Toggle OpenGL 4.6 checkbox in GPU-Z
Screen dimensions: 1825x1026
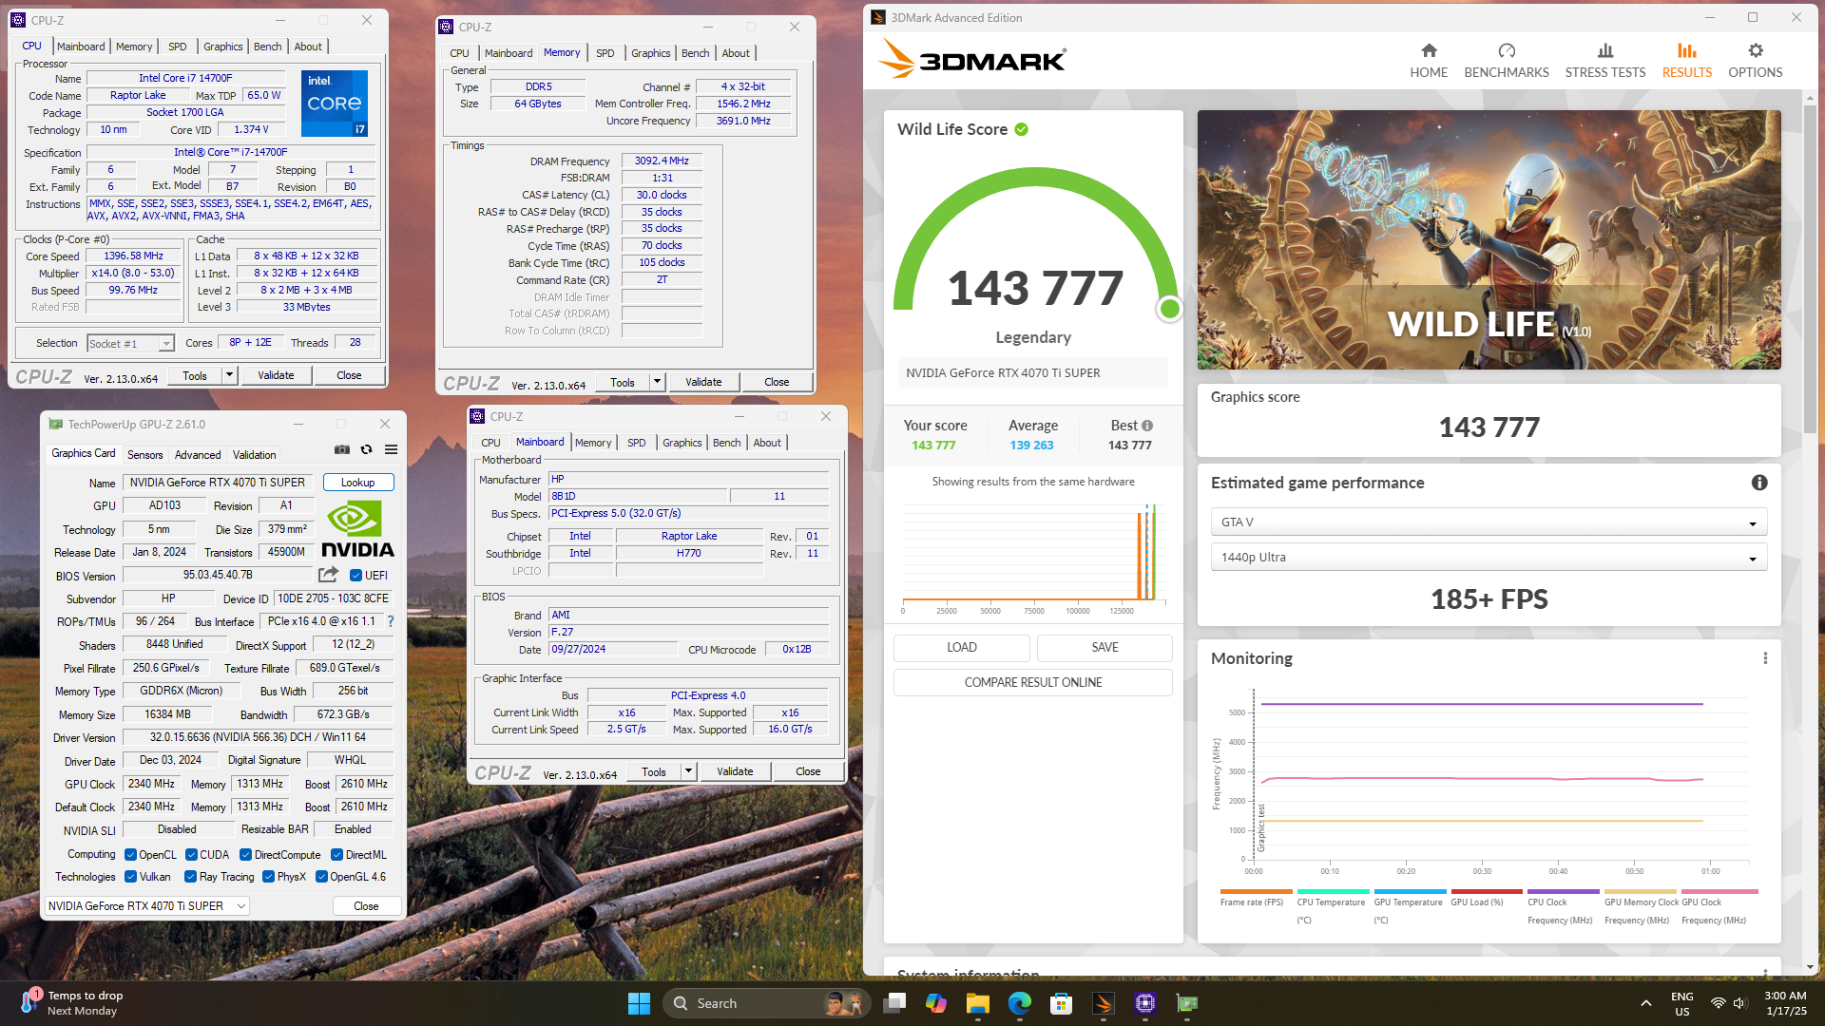point(321,877)
